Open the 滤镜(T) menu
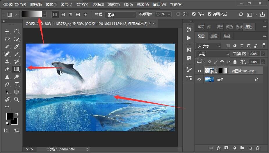 (114, 4)
